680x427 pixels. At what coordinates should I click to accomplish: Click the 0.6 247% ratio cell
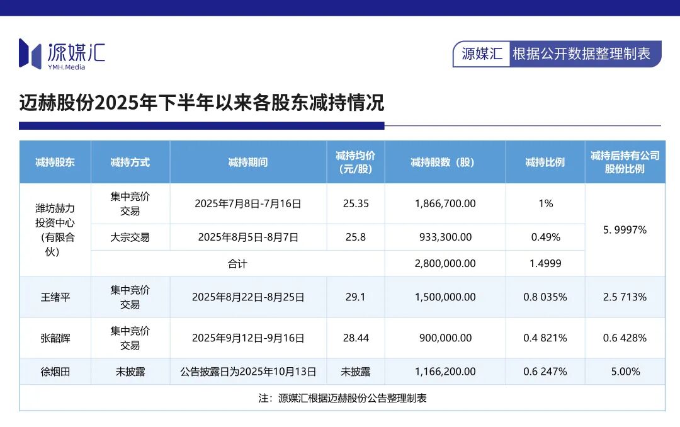[545, 372]
